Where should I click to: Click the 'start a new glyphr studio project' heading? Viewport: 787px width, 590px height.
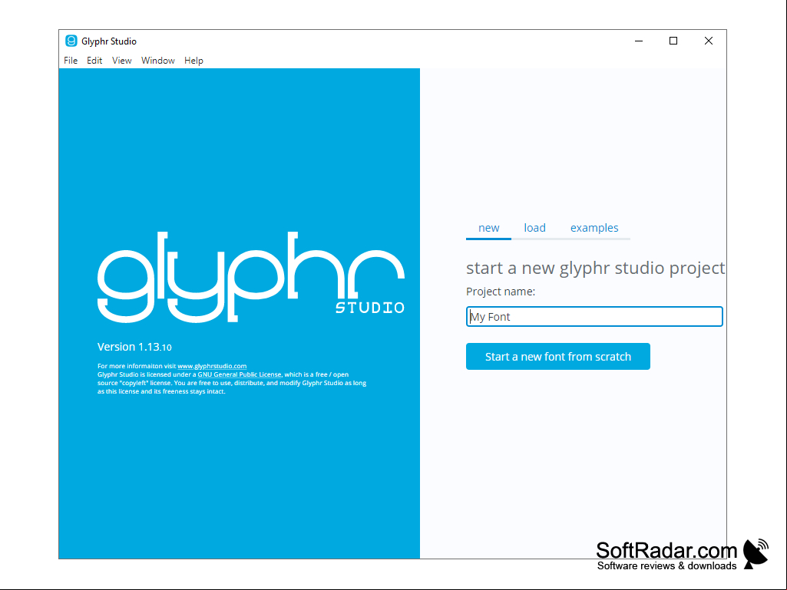point(595,268)
